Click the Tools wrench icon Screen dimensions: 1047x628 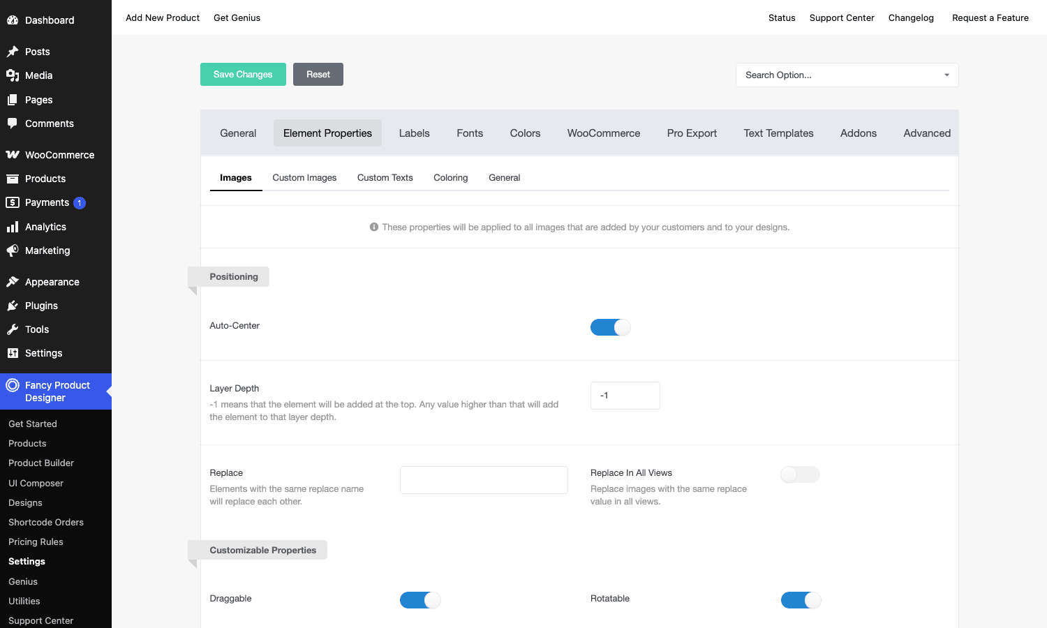[x=13, y=329]
